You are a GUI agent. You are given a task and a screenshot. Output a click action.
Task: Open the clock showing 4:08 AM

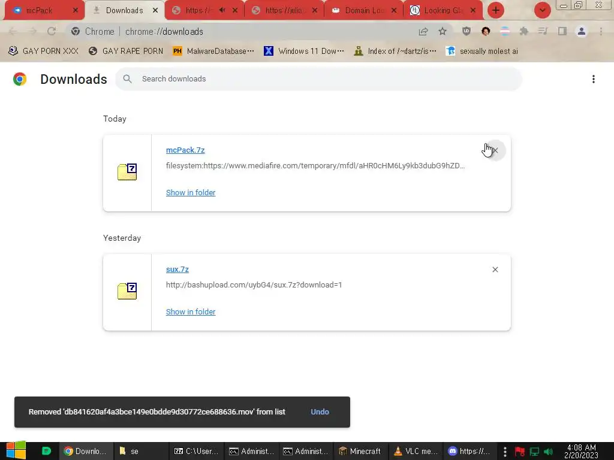click(581, 452)
